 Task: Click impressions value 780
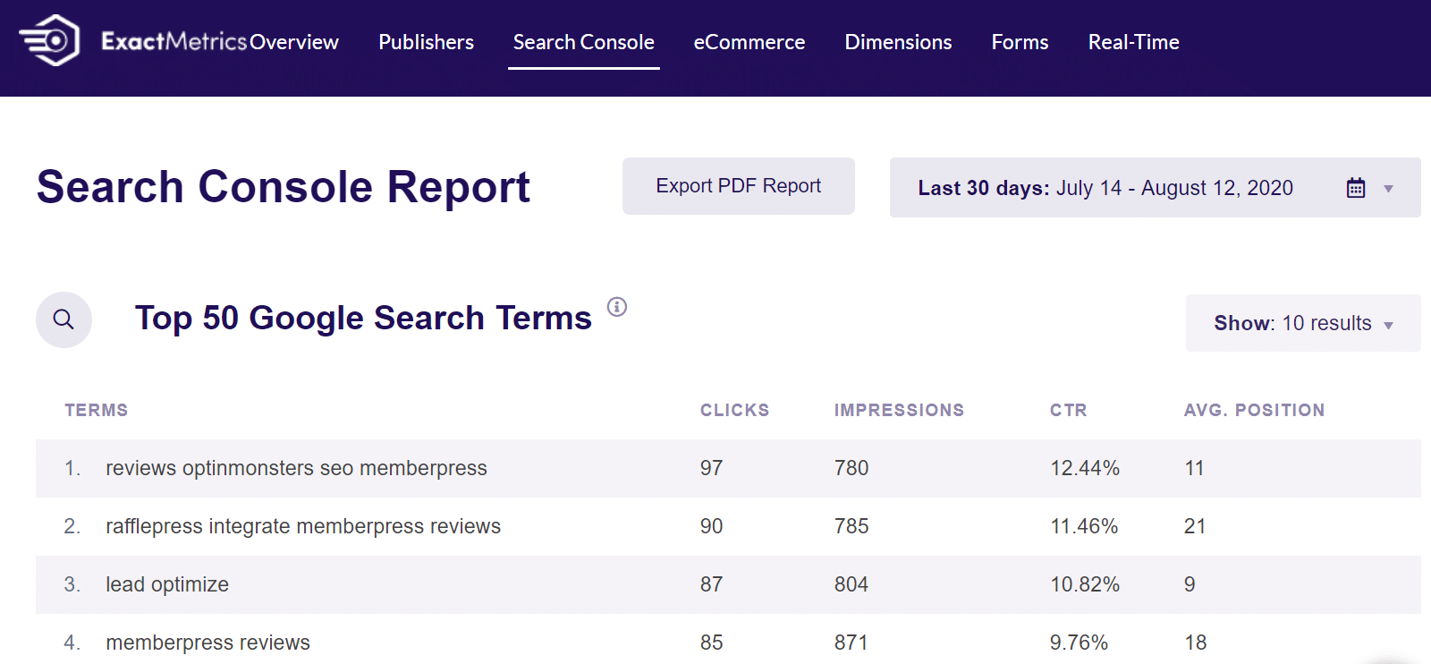pos(851,468)
